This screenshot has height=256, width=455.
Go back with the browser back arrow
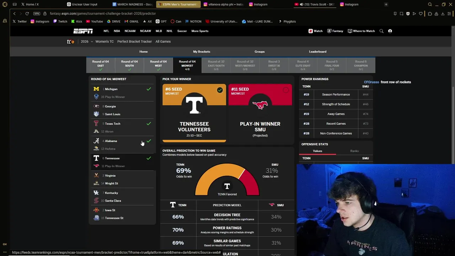(14, 14)
